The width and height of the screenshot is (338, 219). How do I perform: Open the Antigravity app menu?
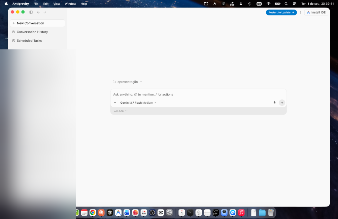click(x=20, y=4)
